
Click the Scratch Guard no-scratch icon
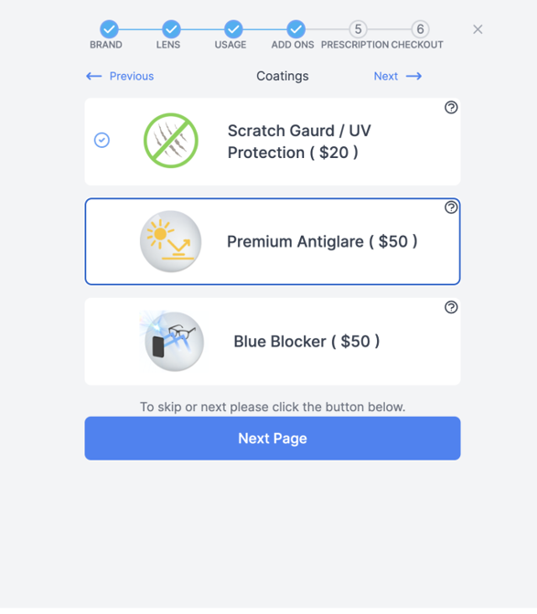click(170, 141)
